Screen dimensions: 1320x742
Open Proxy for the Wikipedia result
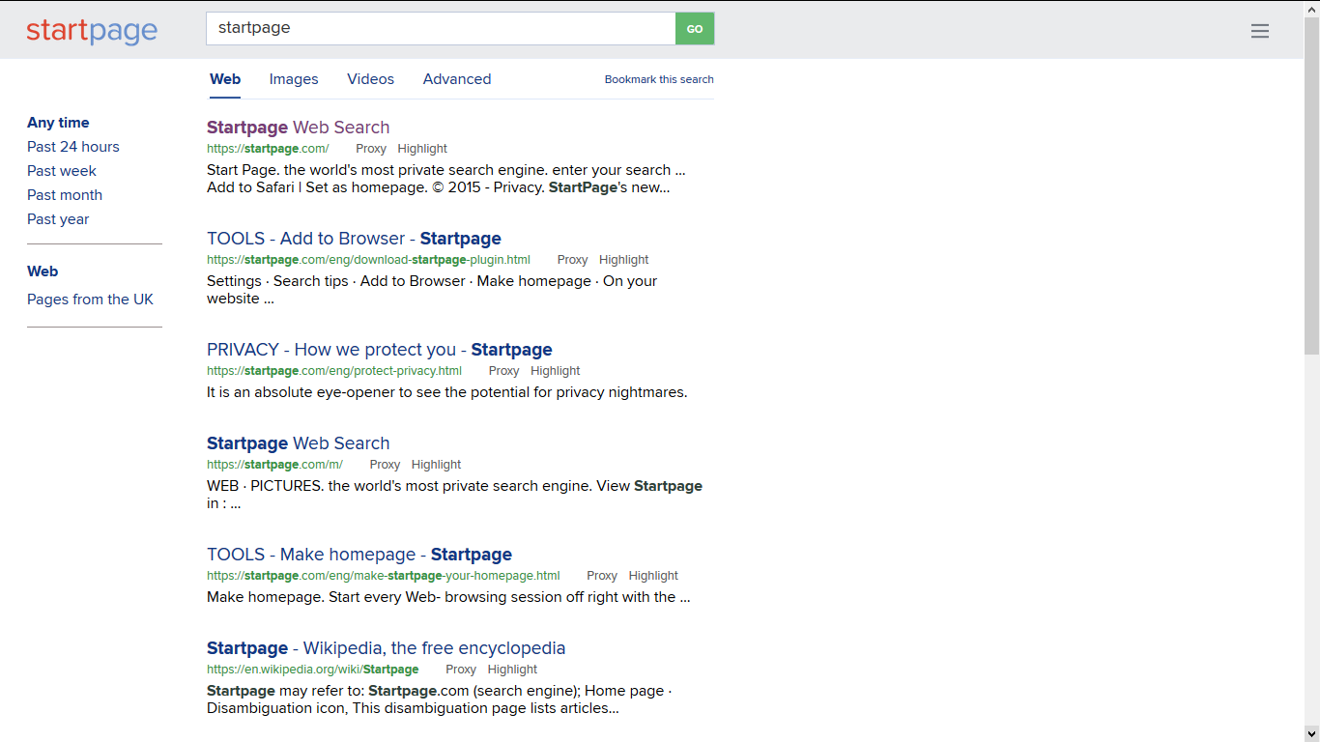[x=461, y=670]
